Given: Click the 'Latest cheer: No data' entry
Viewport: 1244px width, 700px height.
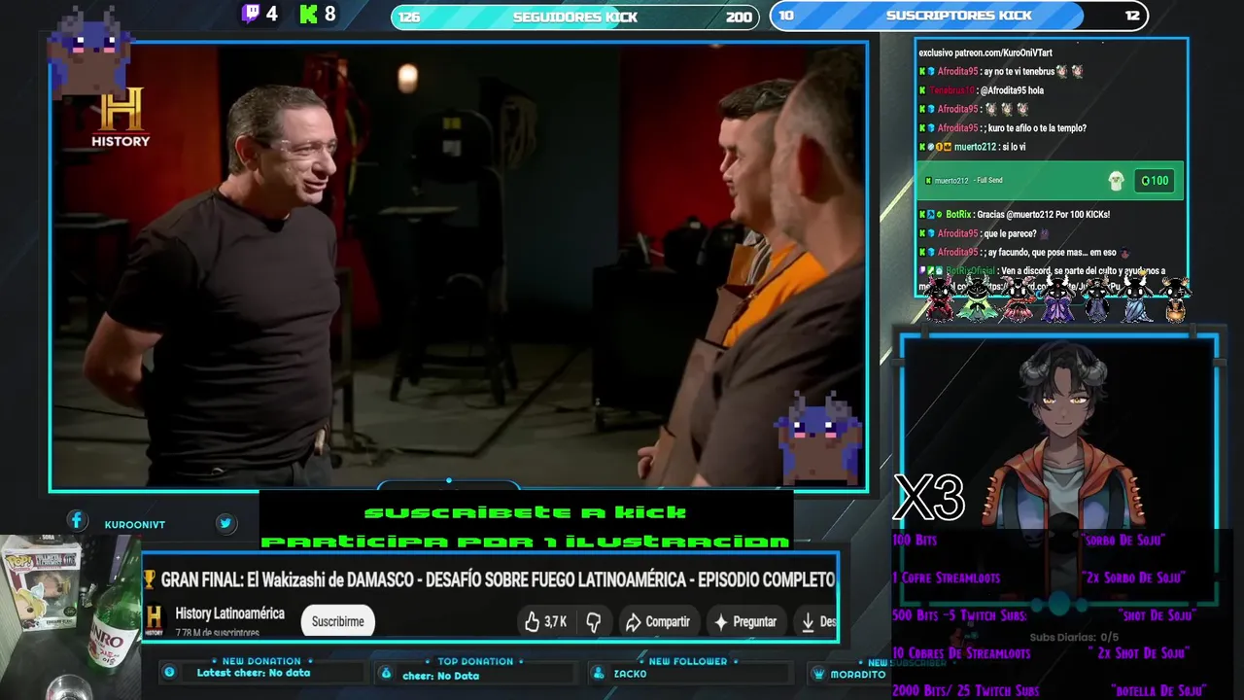Looking at the screenshot, I should pyautogui.click(x=254, y=673).
